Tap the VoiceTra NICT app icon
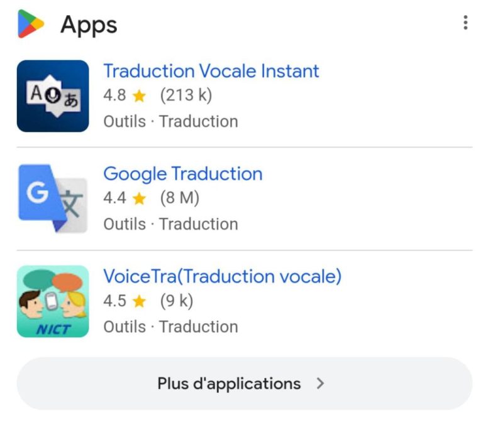The width and height of the screenshot is (483, 425). tap(53, 301)
